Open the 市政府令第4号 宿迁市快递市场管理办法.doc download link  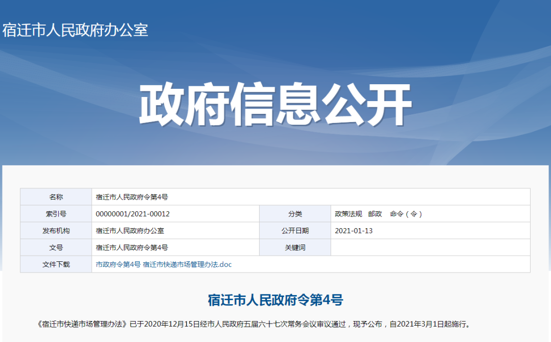coord(164,264)
